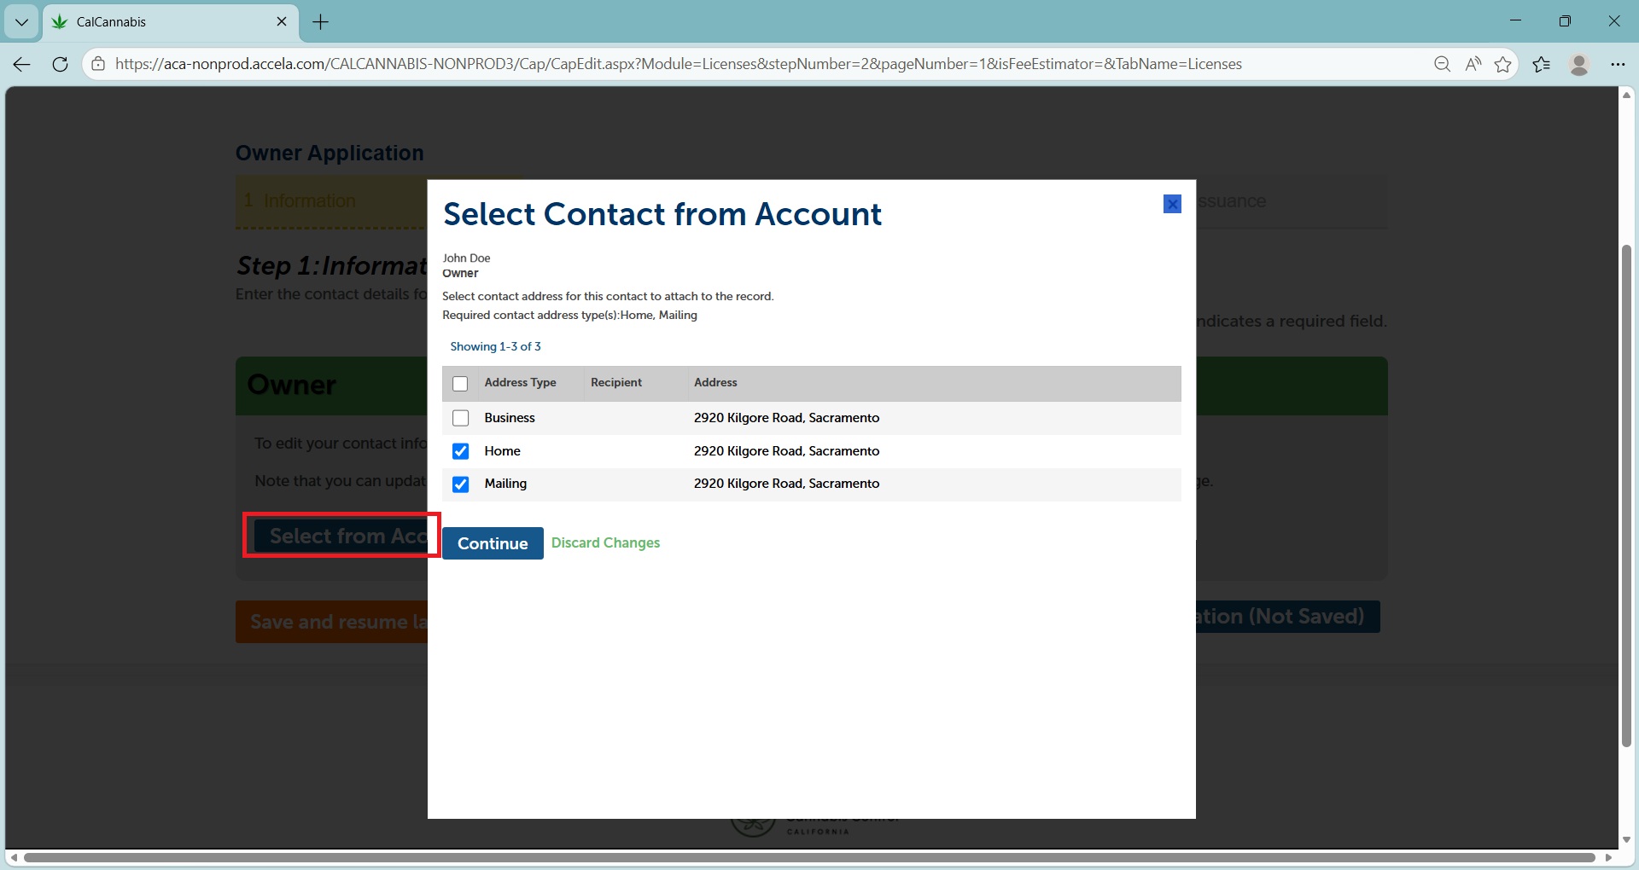
Task: Click the scroll up arrow
Action: pyautogui.click(x=1626, y=95)
